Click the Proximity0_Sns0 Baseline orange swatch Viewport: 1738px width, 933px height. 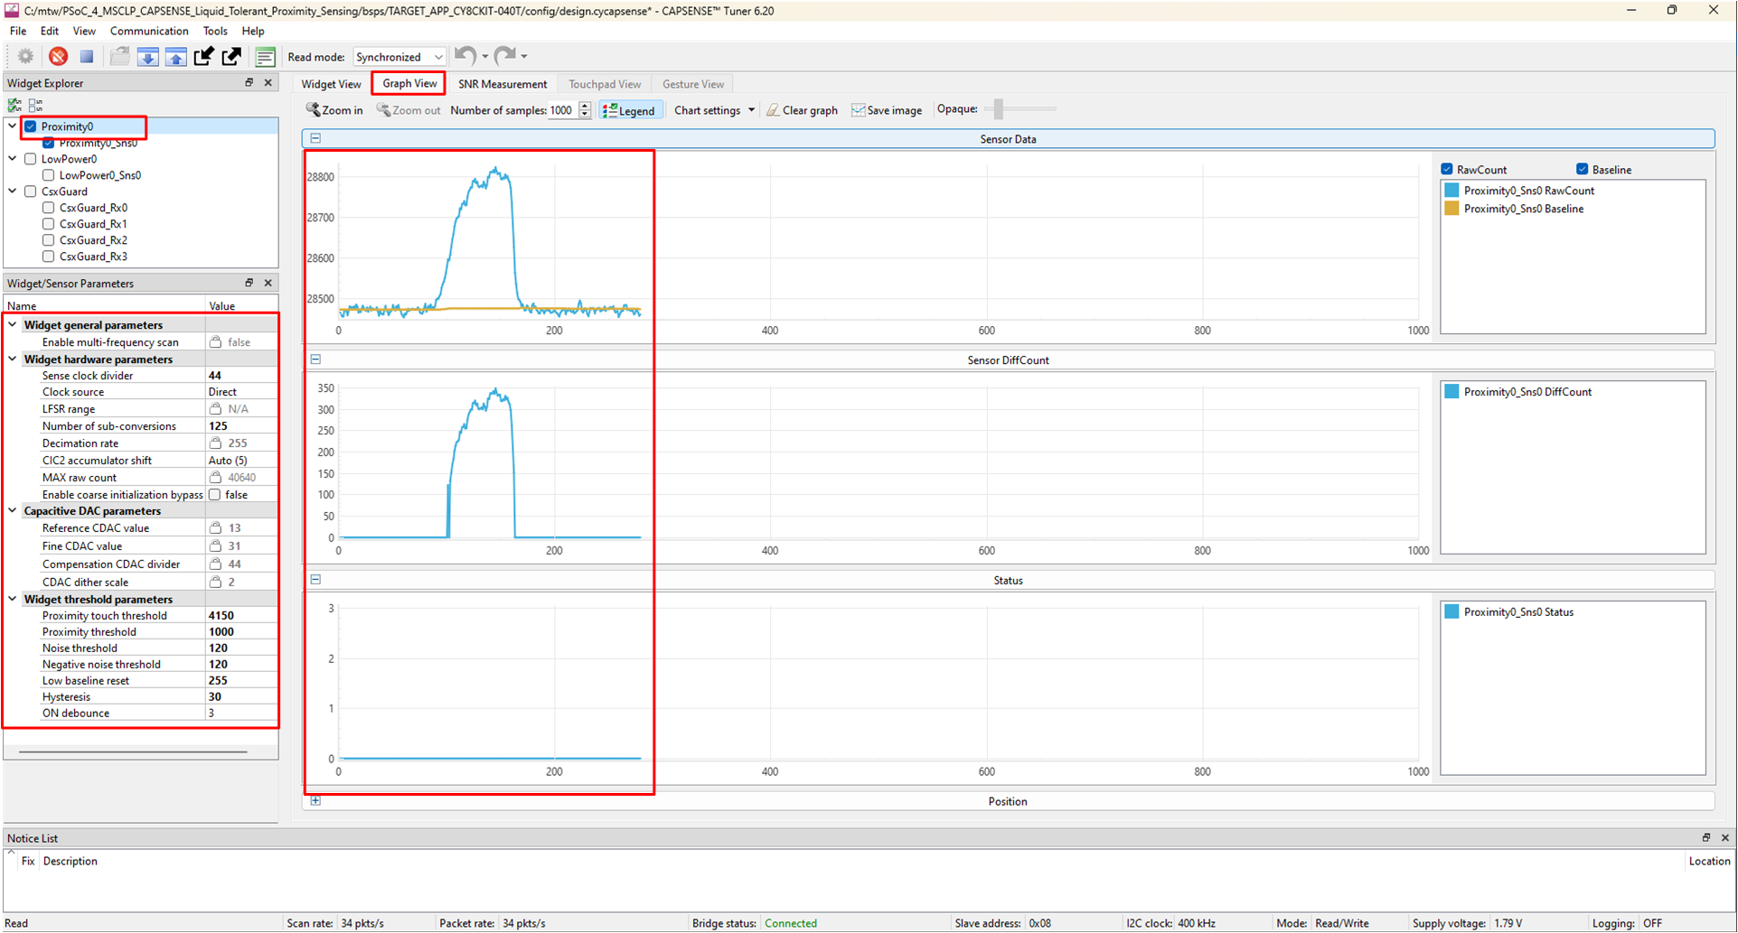click(1451, 209)
